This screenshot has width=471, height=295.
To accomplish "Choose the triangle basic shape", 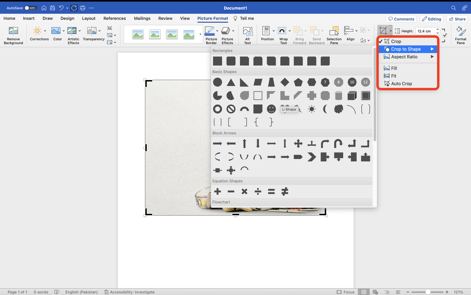I will 231,82.
